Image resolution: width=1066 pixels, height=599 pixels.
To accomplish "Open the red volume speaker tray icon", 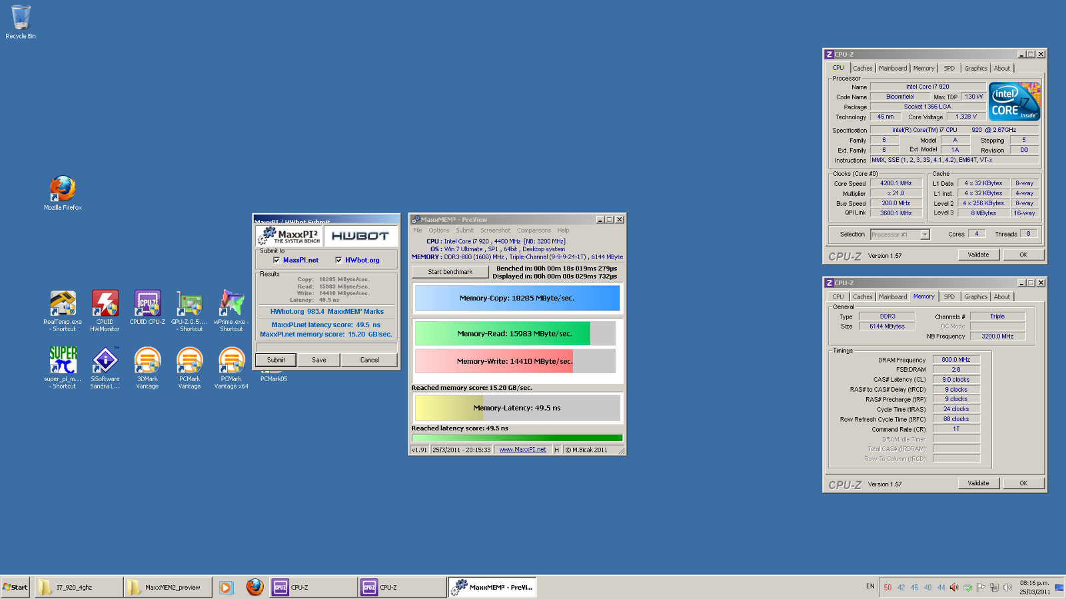I will 954,587.
